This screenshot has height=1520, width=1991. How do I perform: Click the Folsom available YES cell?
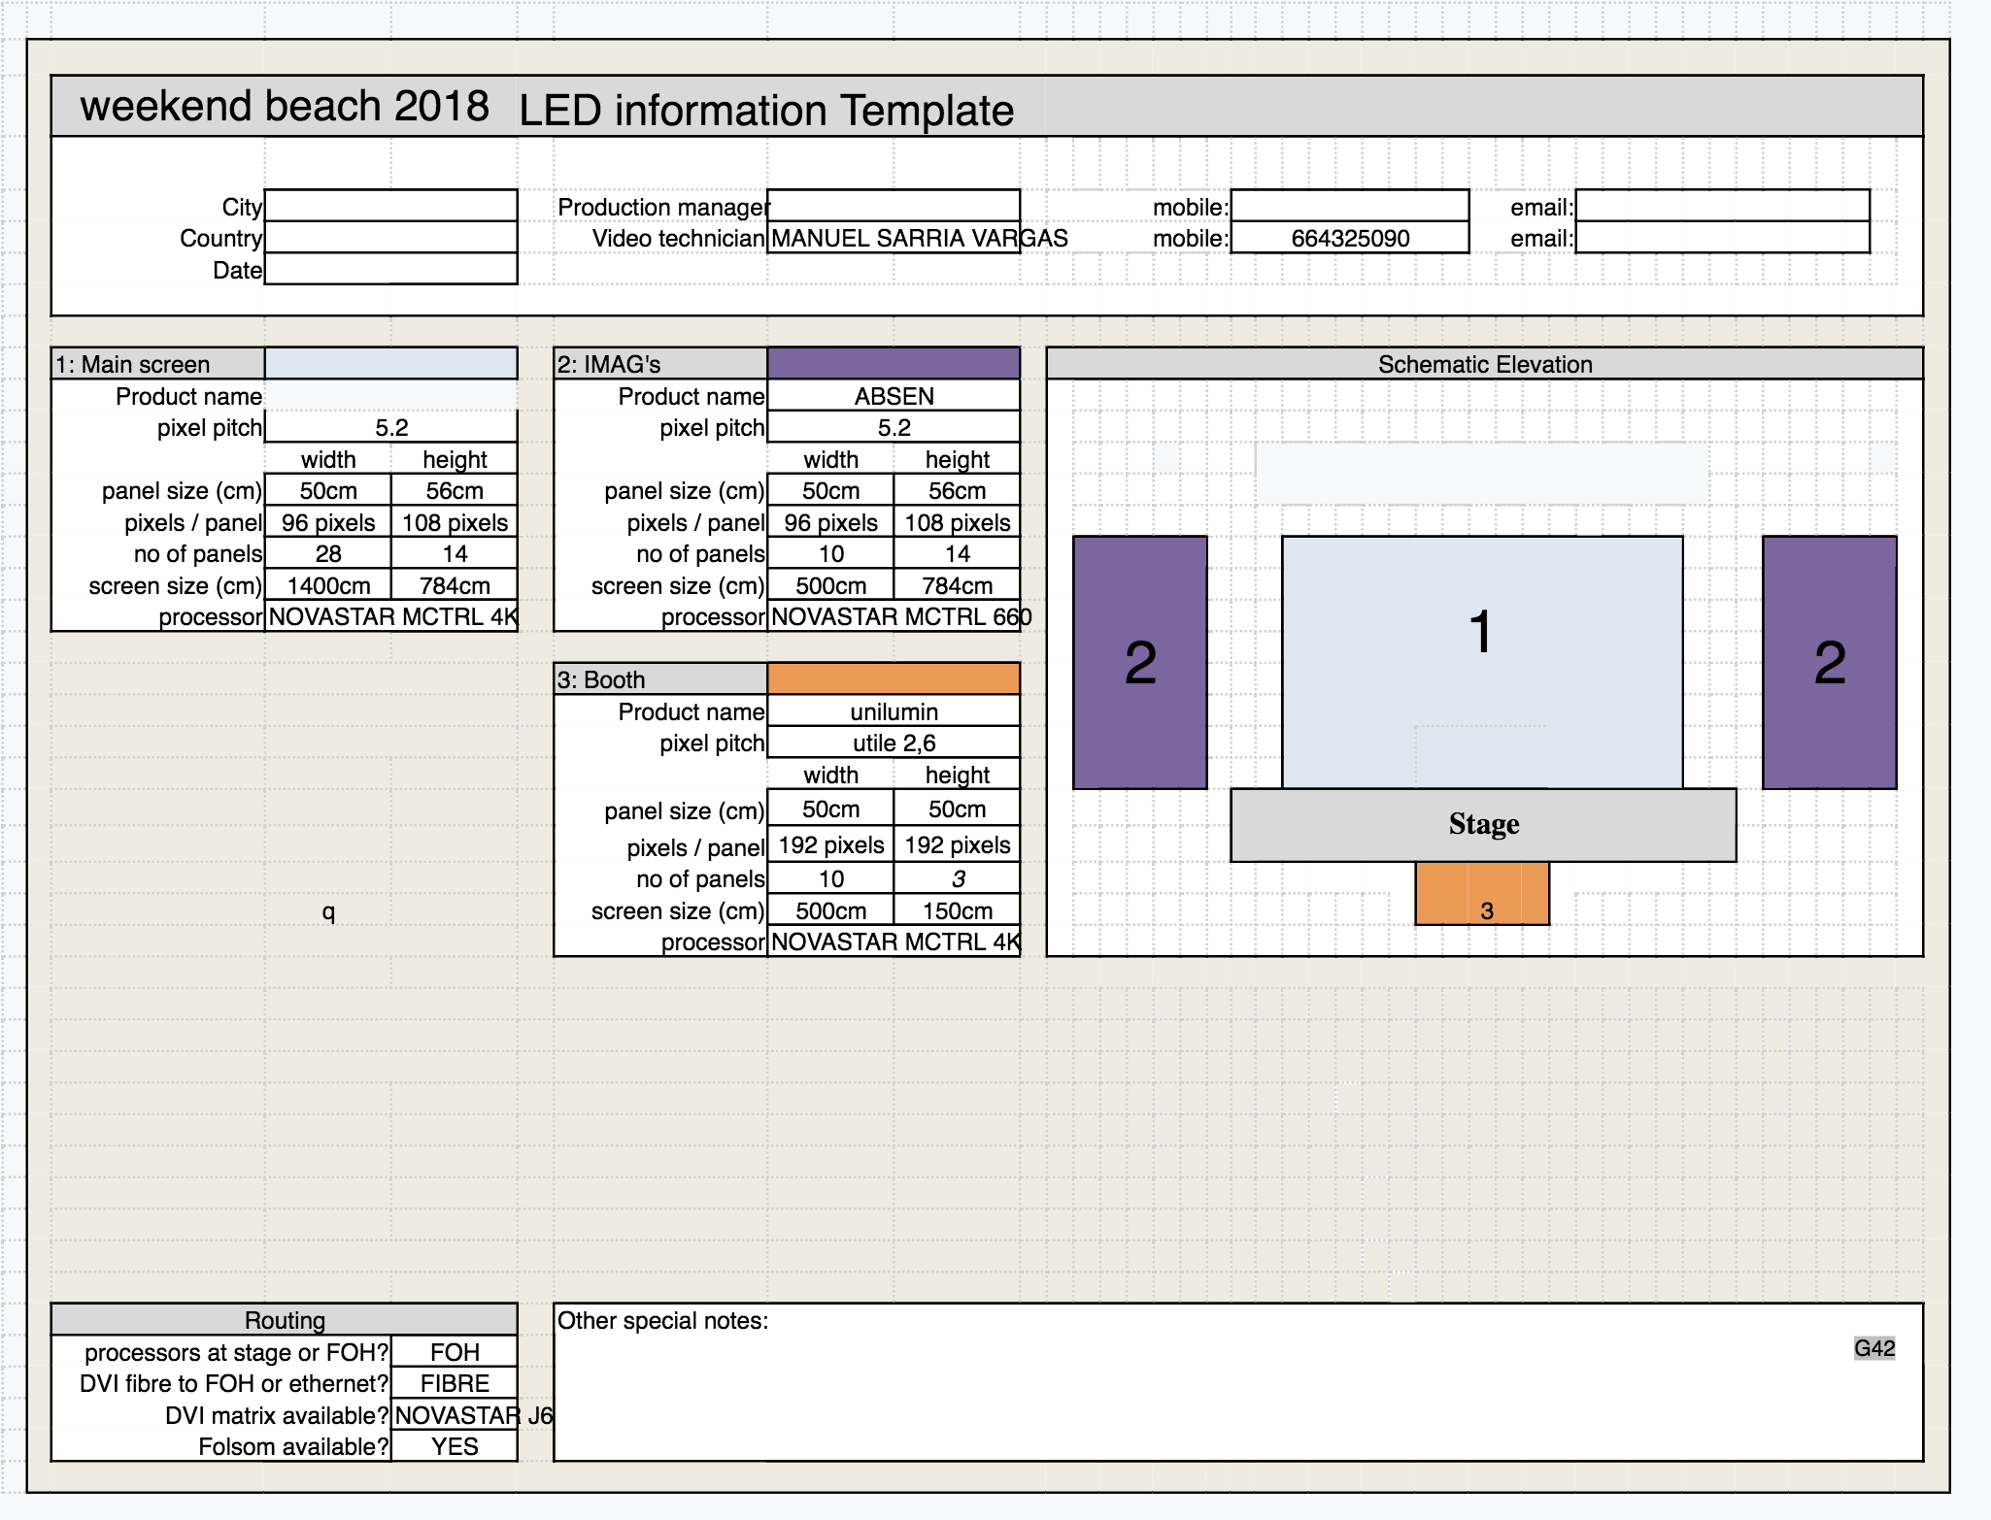pos(454,1446)
